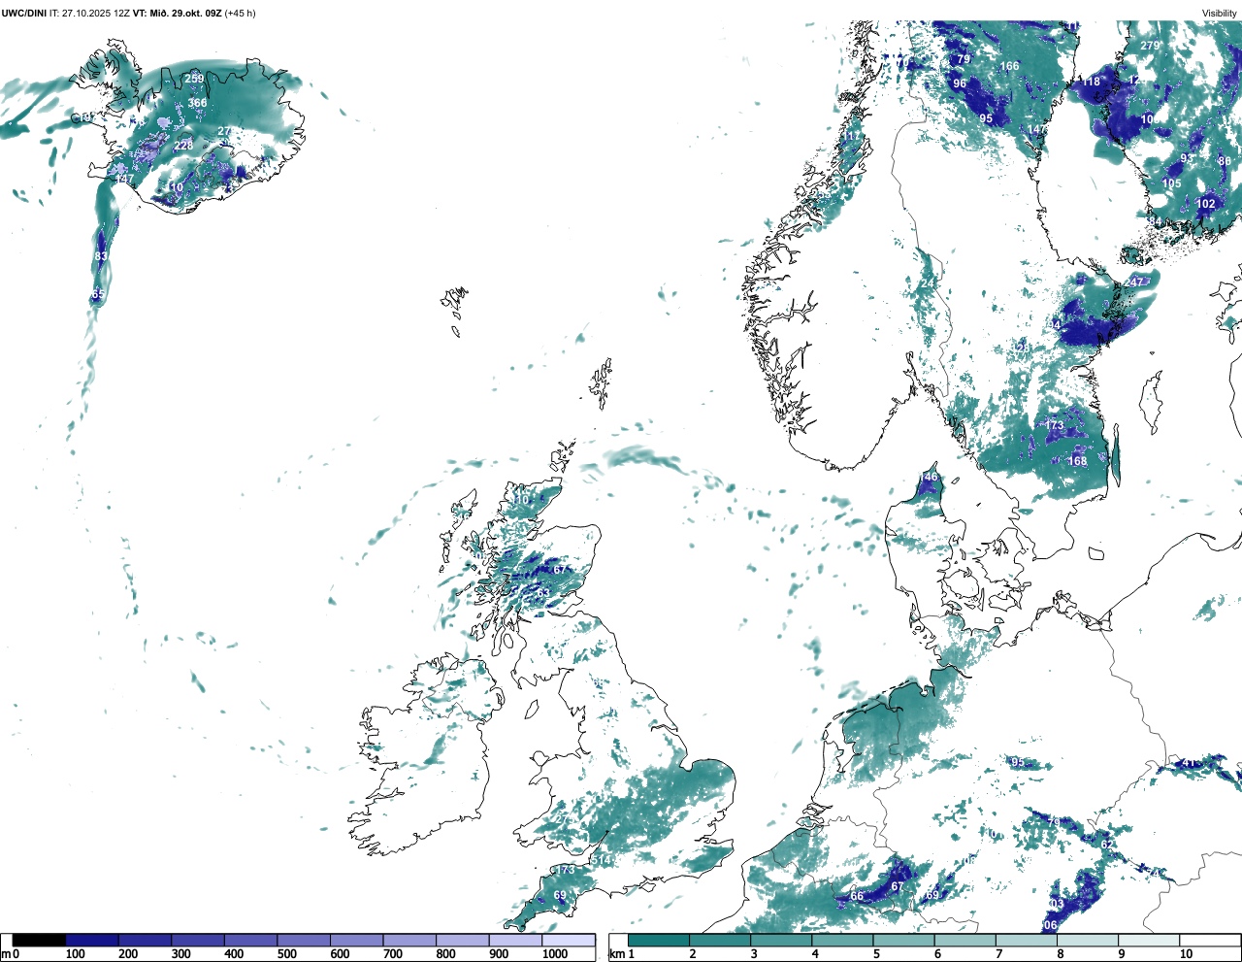Click the '279' value over Finland
The width and height of the screenshot is (1242, 962).
click(x=1150, y=46)
